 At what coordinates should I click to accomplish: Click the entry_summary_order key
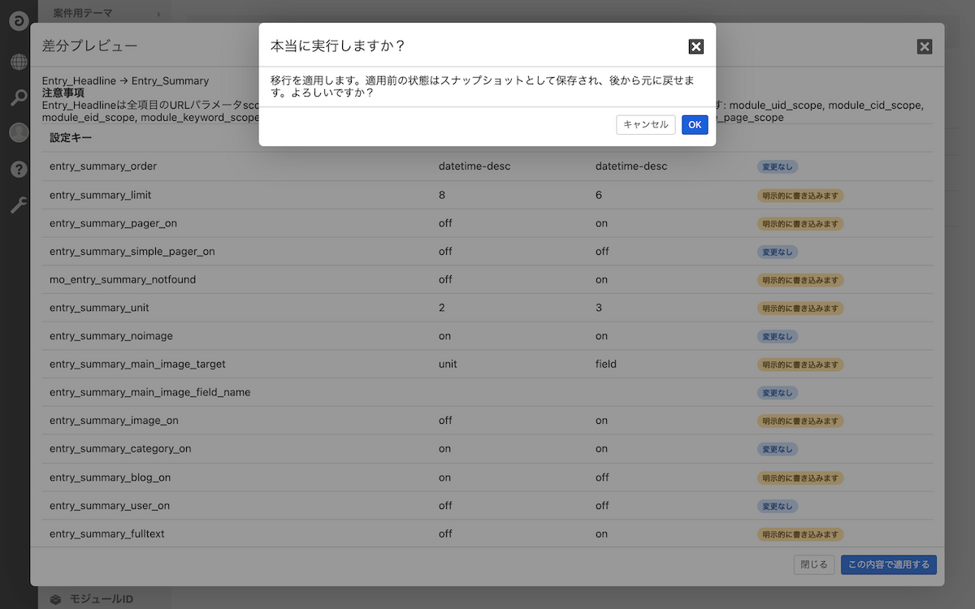[103, 166]
